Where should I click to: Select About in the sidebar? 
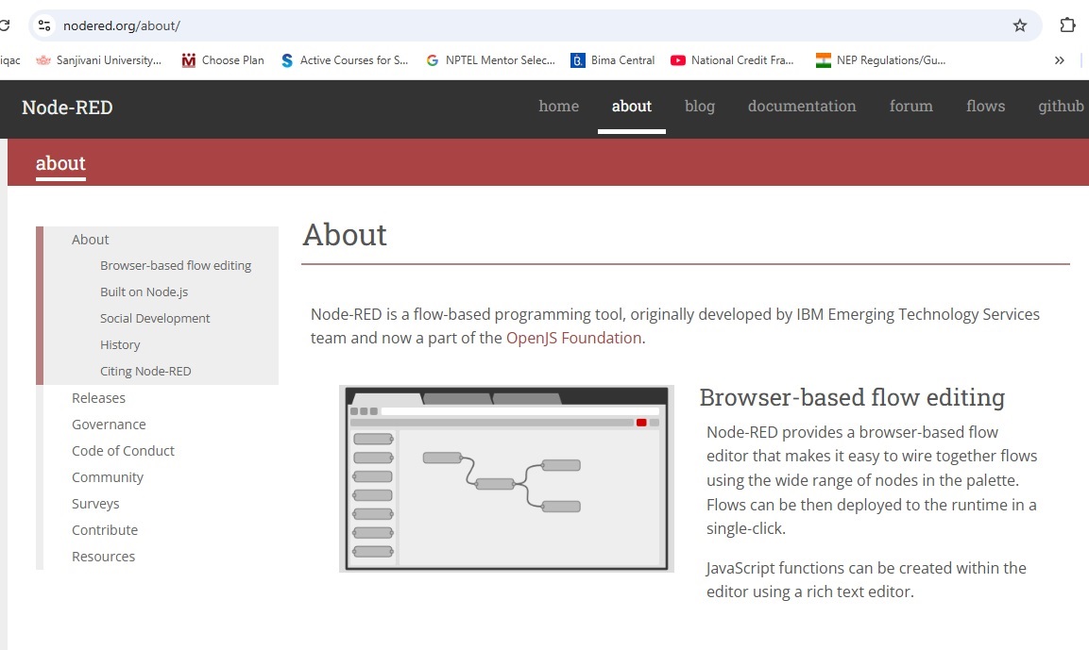tap(91, 240)
